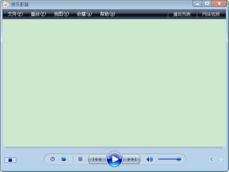Click the clock icon in playback bar

click(x=53, y=159)
